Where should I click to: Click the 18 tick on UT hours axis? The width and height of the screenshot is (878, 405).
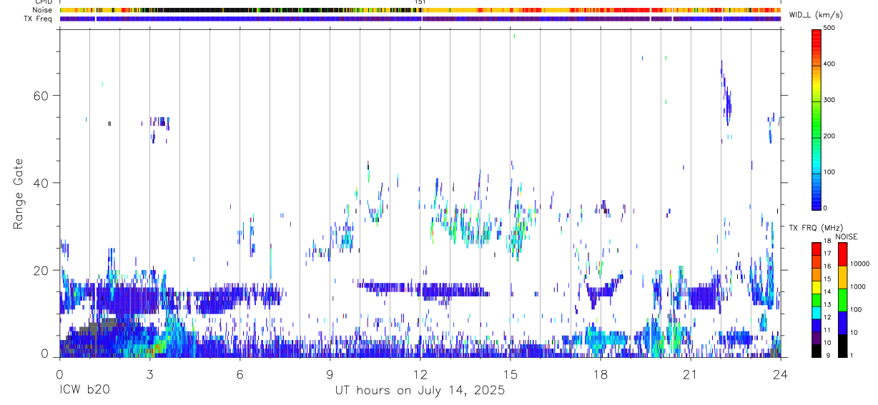pos(601,374)
